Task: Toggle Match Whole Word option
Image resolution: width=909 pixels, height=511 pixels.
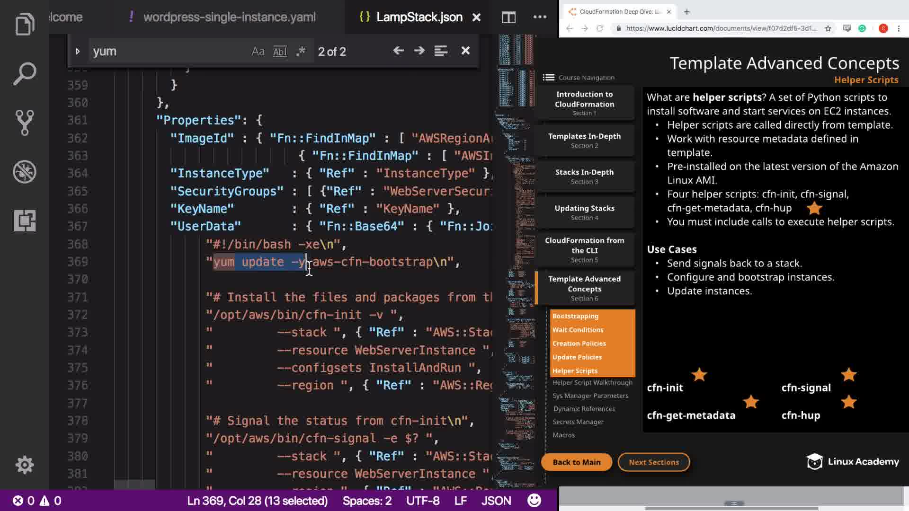Action: coord(280,51)
